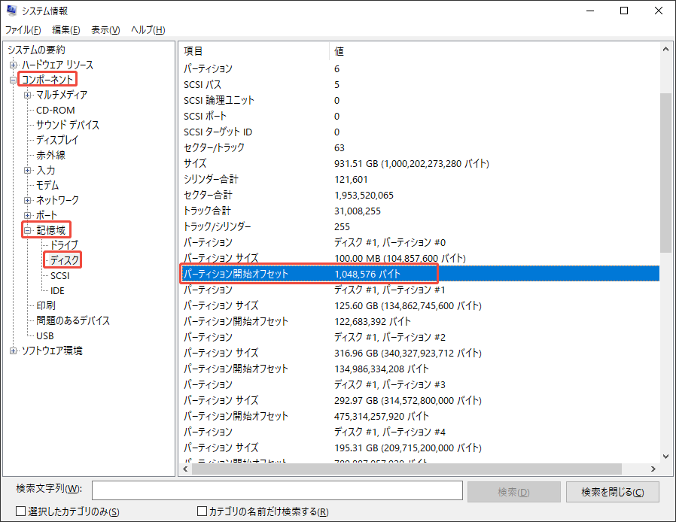Expand the ネットワーク node
676x522 pixels.
coord(27,200)
